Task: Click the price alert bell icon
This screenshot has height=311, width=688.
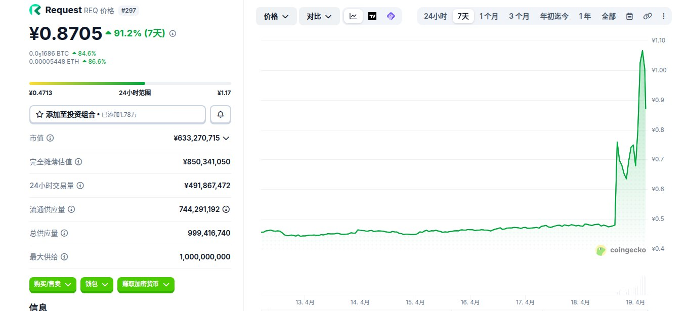Action: 221,114
